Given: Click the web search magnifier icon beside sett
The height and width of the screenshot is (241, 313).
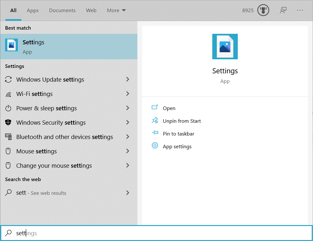Looking at the screenshot, I should tap(8, 193).
